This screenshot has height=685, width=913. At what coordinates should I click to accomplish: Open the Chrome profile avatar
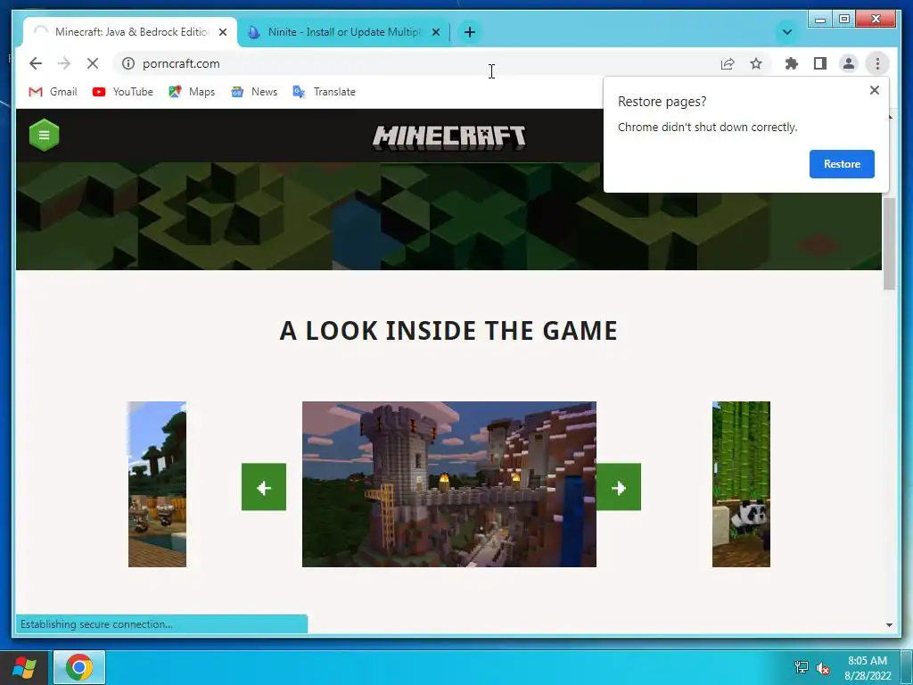click(849, 63)
